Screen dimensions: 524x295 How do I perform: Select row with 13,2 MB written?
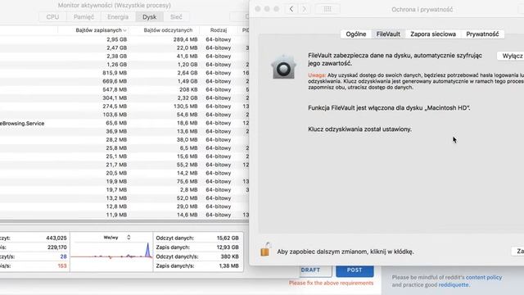[124, 198]
